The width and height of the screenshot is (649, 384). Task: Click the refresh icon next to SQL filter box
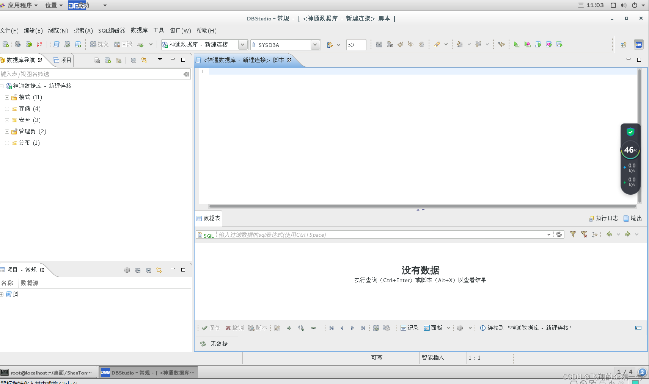tap(559, 234)
